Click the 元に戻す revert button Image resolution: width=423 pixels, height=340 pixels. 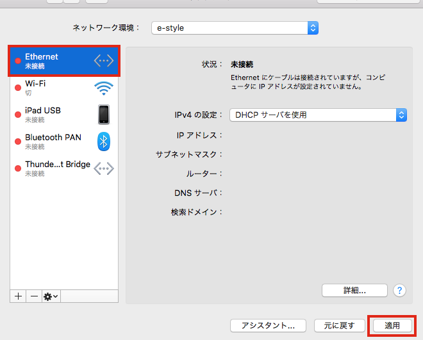pos(340,326)
